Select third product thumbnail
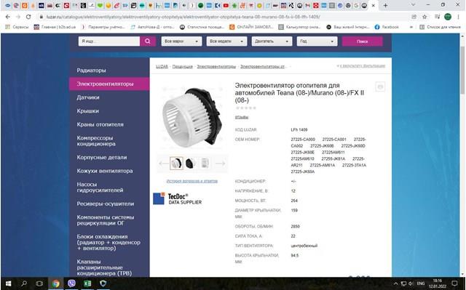Viewport: 466px width, 290px height. [205, 163]
